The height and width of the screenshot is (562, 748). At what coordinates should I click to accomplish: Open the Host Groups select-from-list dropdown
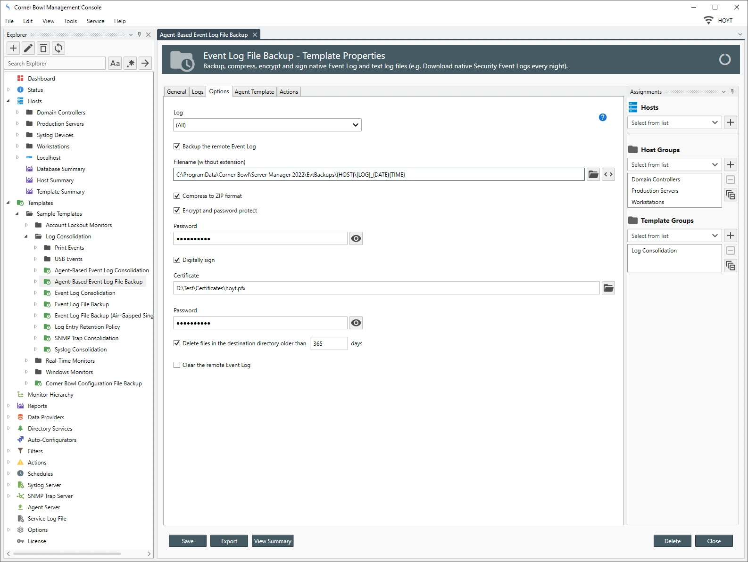click(x=674, y=165)
